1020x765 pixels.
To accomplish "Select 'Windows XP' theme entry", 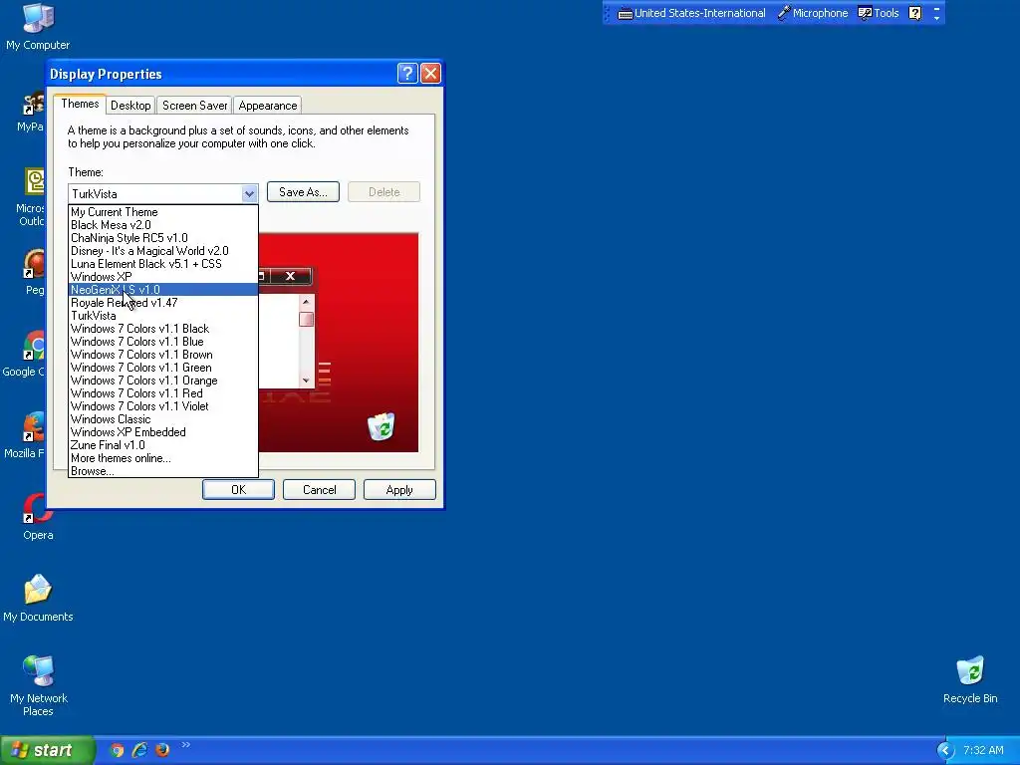I will [x=163, y=277].
